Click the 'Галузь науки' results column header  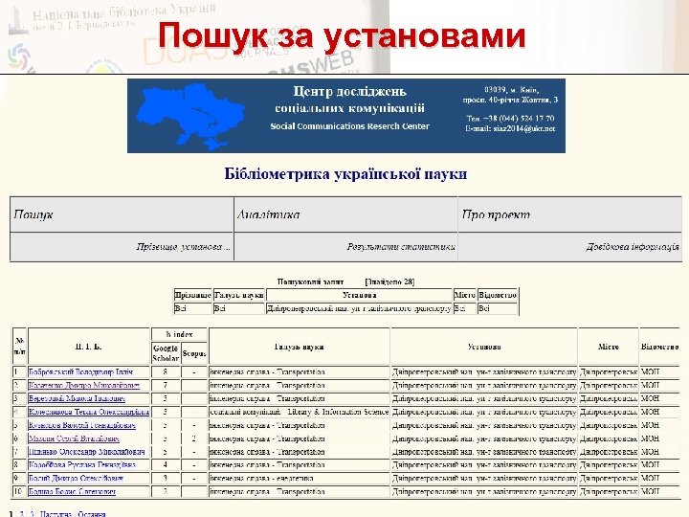(x=300, y=347)
